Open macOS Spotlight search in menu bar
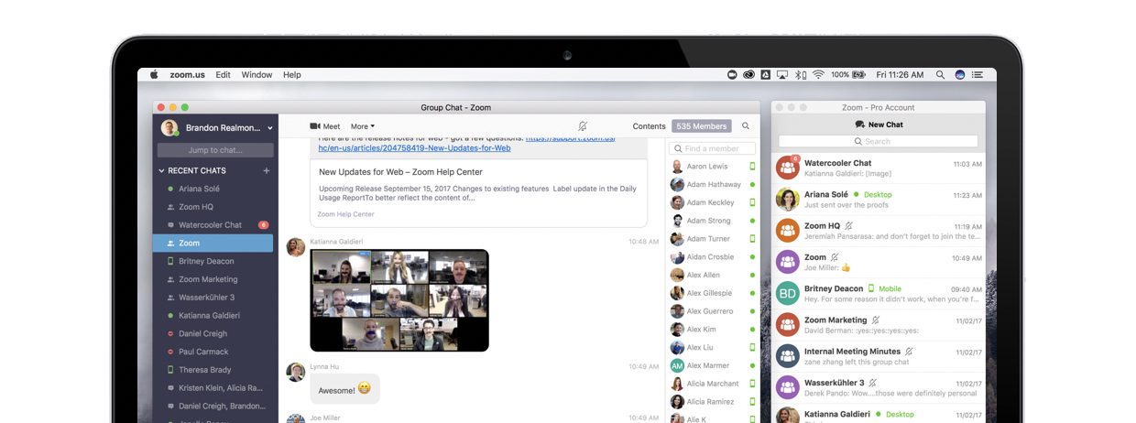Screen dimensions: 1136x423 pyautogui.click(x=940, y=75)
